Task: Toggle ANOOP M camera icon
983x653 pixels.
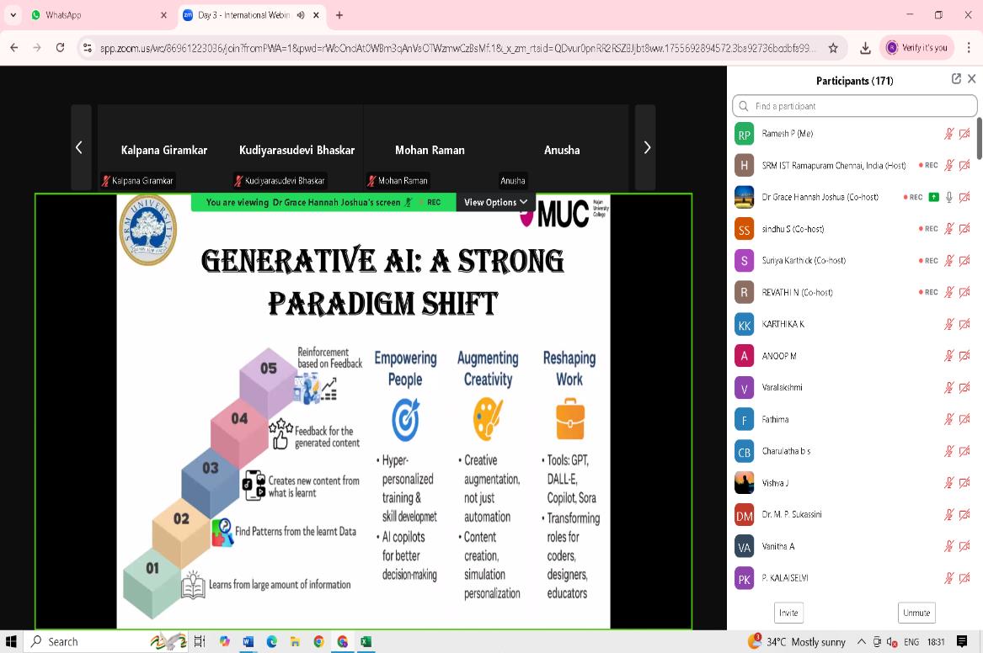Action: tap(964, 356)
